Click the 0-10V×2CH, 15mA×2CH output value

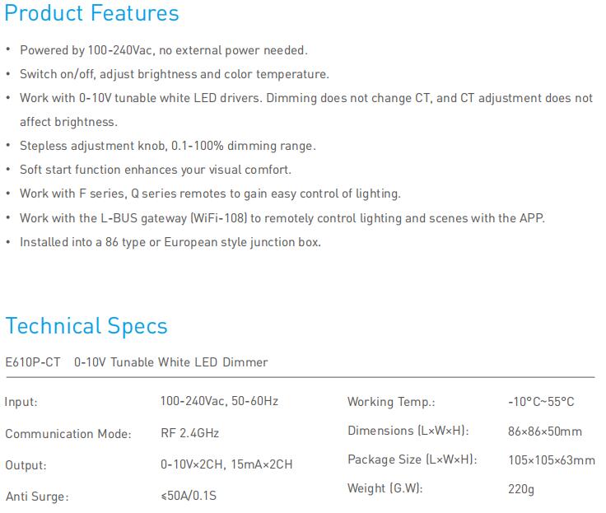point(226,464)
